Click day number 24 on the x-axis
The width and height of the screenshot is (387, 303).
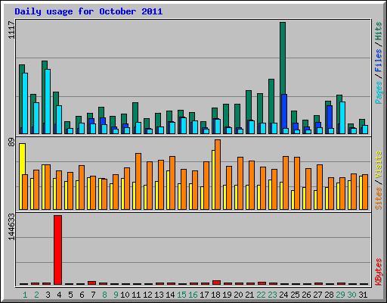283,295
